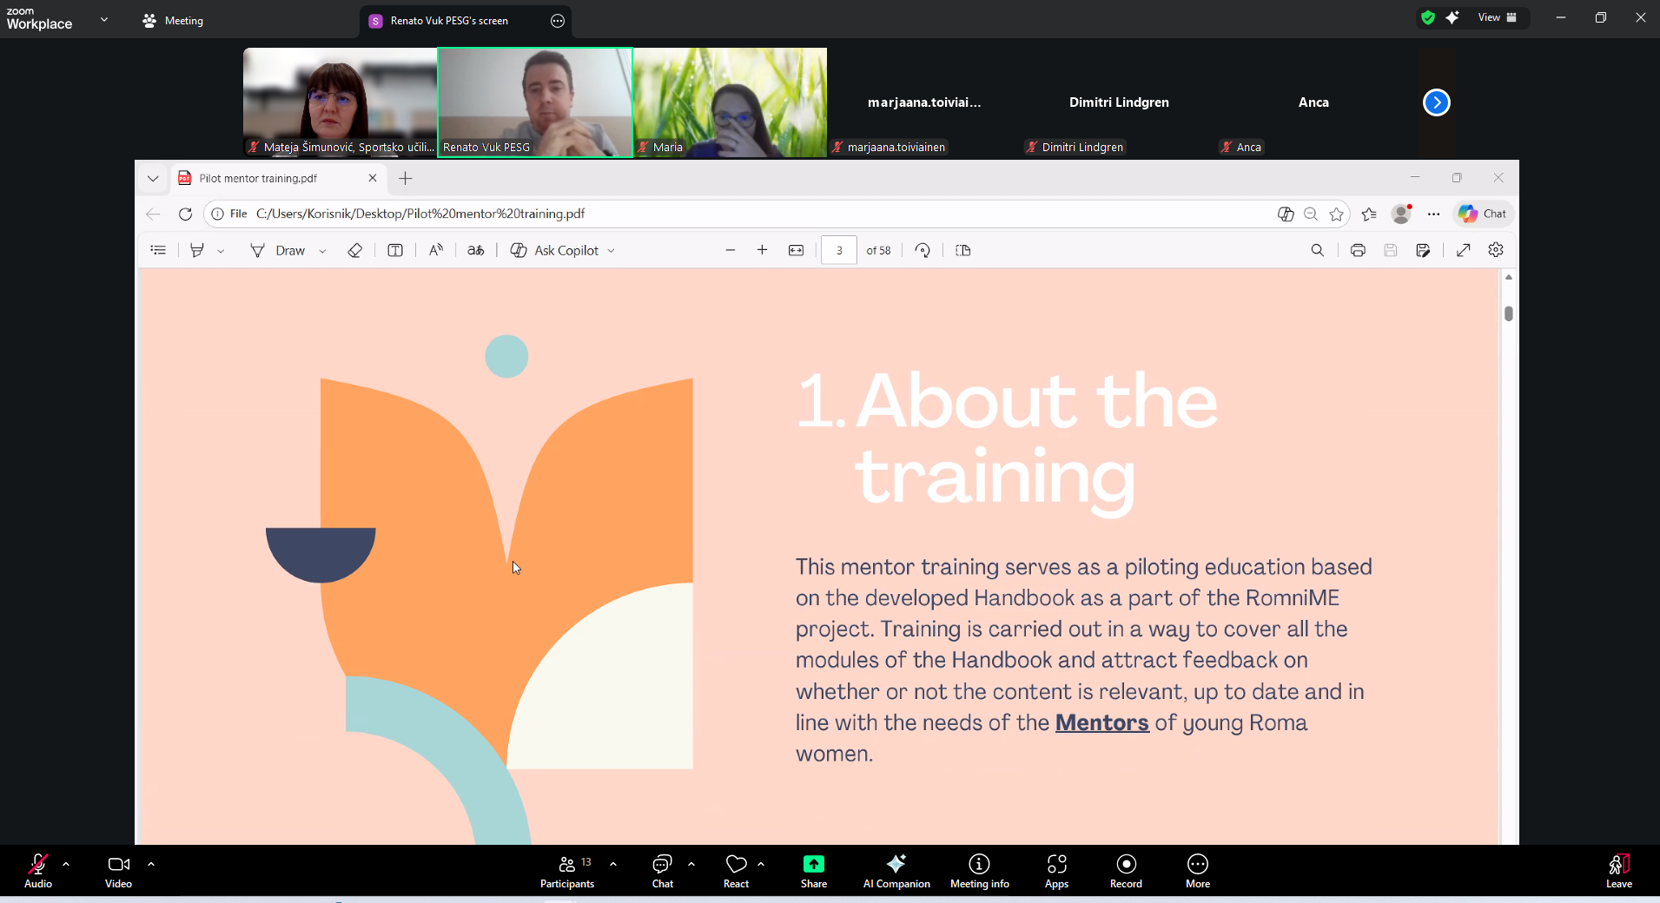Open the Ask Copilot dropdown
The width and height of the screenshot is (1660, 903).
point(613,250)
